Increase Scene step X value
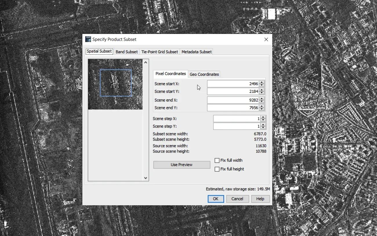377x236 pixels. pyautogui.click(x=263, y=117)
